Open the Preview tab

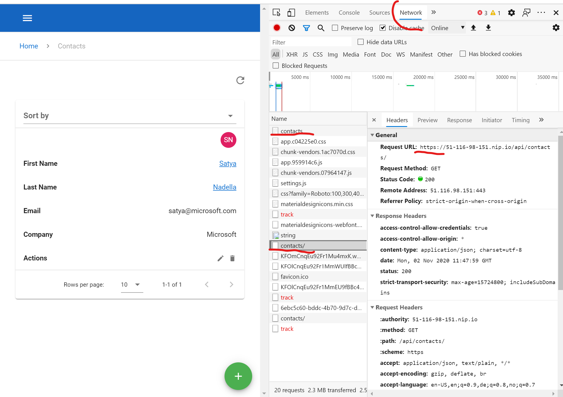(427, 120)
